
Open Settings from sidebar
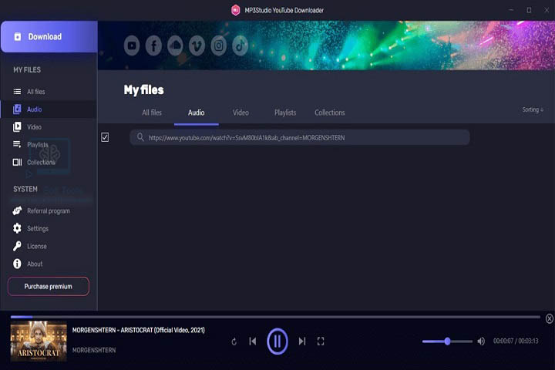49,229
